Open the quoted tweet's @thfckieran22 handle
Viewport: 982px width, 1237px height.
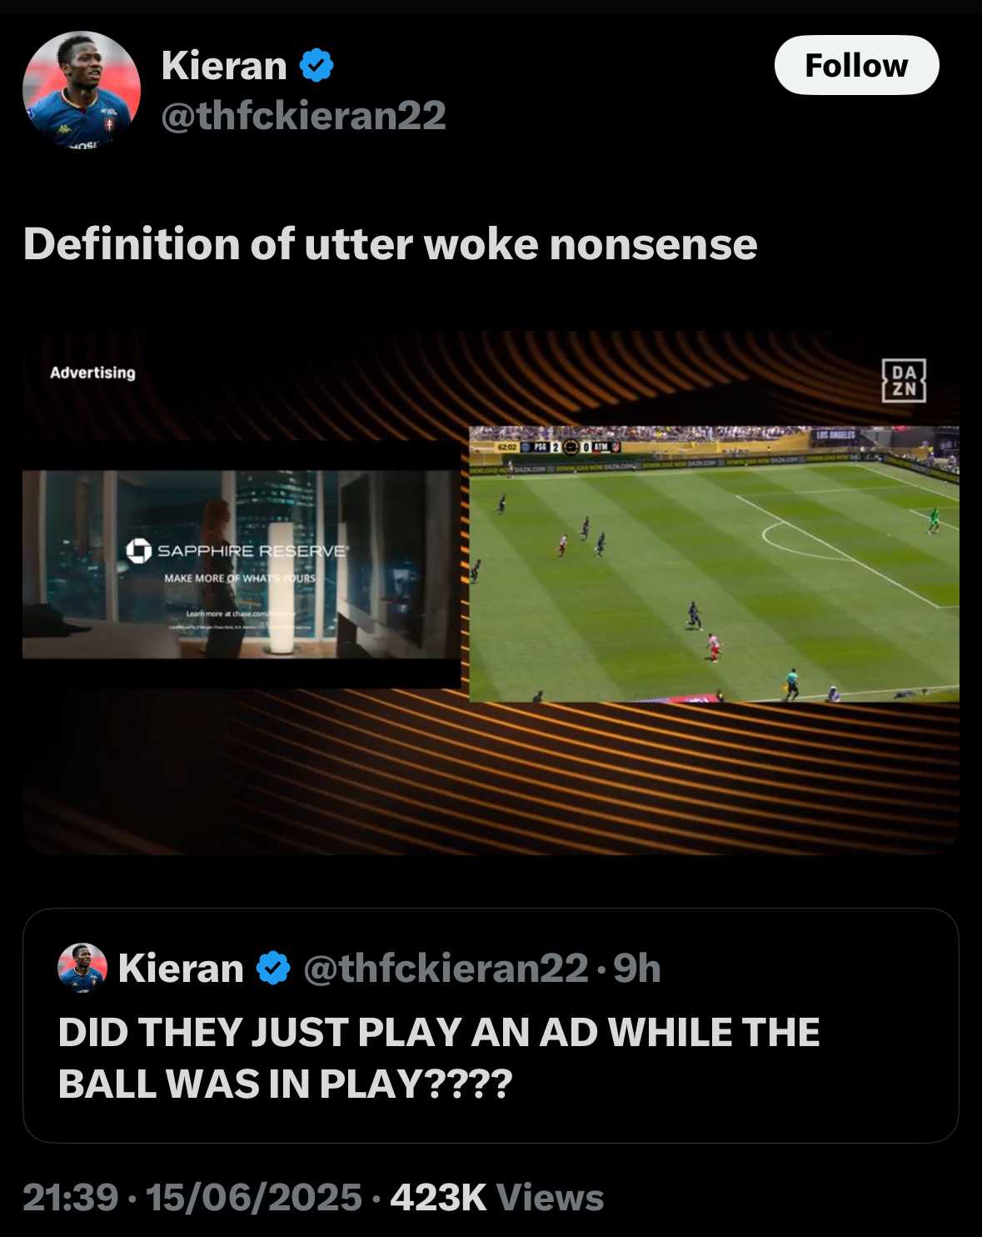click(446, 968)
